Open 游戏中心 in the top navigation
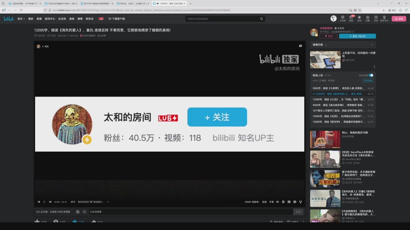The image size is (410, 230). pos(50,19)
